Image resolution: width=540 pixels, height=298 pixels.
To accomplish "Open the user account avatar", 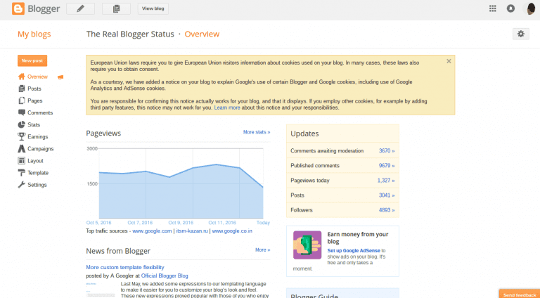I will [531, 8].
